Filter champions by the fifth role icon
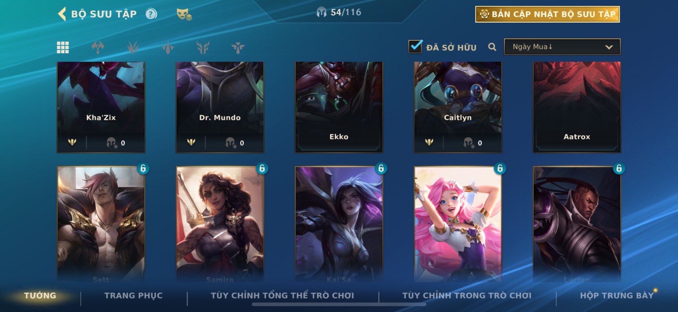This screenshot has height=312, width=678. tap(203, 47)
